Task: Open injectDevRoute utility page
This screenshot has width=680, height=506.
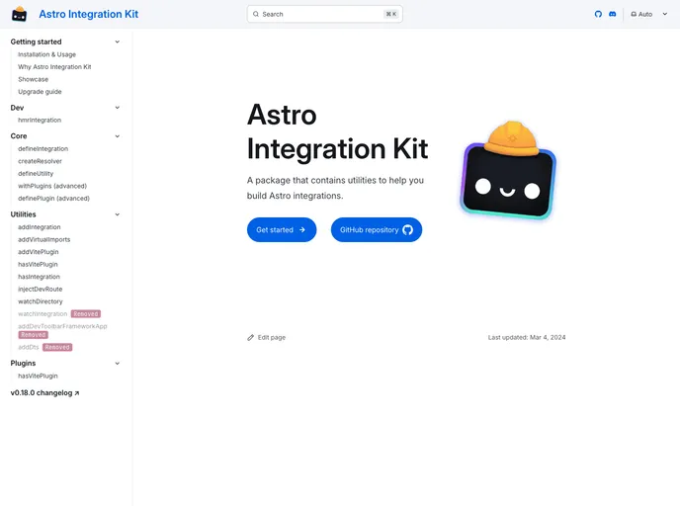Action: (40, 290)
